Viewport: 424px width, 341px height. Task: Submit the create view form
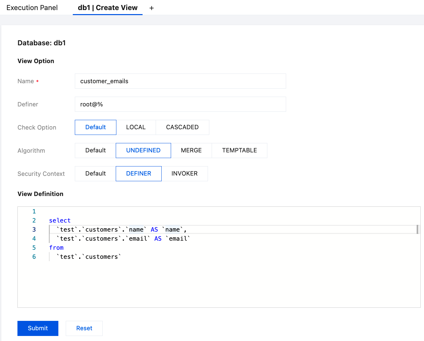pos(38,328)
